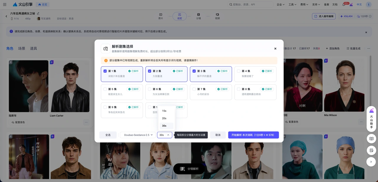This screenshot has width=378, height=182.
Task: Click 批量生成 button
Action: point(353,48)
